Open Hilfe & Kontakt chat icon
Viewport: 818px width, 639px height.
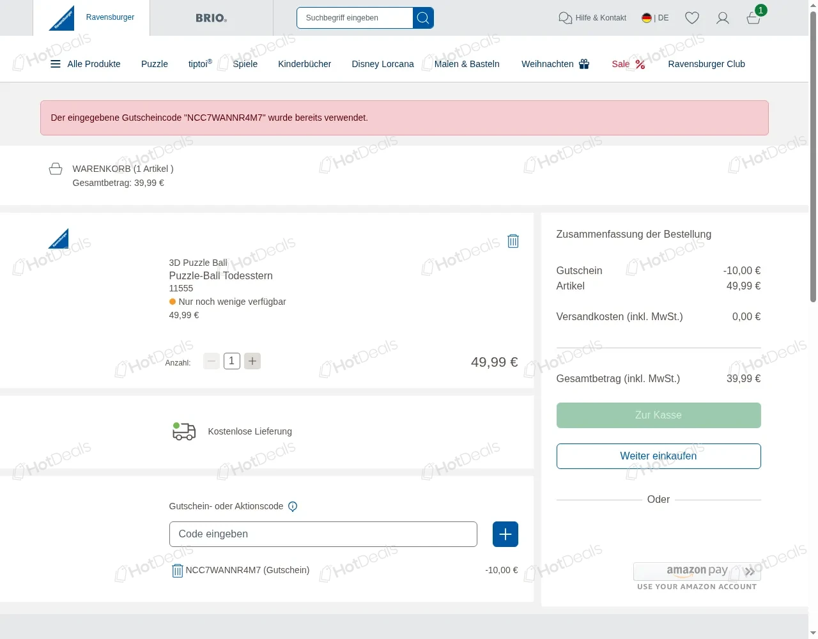(565, 18)
